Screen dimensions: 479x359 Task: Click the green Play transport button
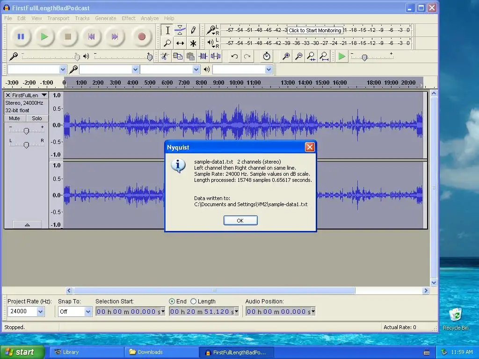[x=44, y=36]
